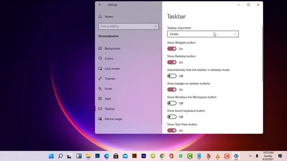
Task: Open the notification center icon
Action: pos(280,156)
